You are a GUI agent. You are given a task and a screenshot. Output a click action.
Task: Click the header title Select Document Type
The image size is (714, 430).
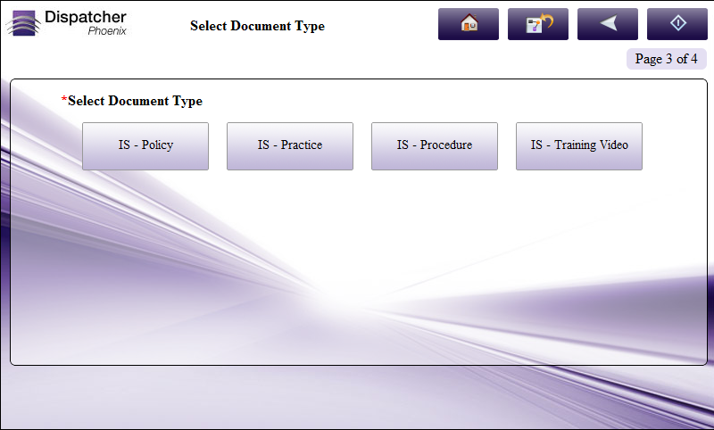point(257,26)
